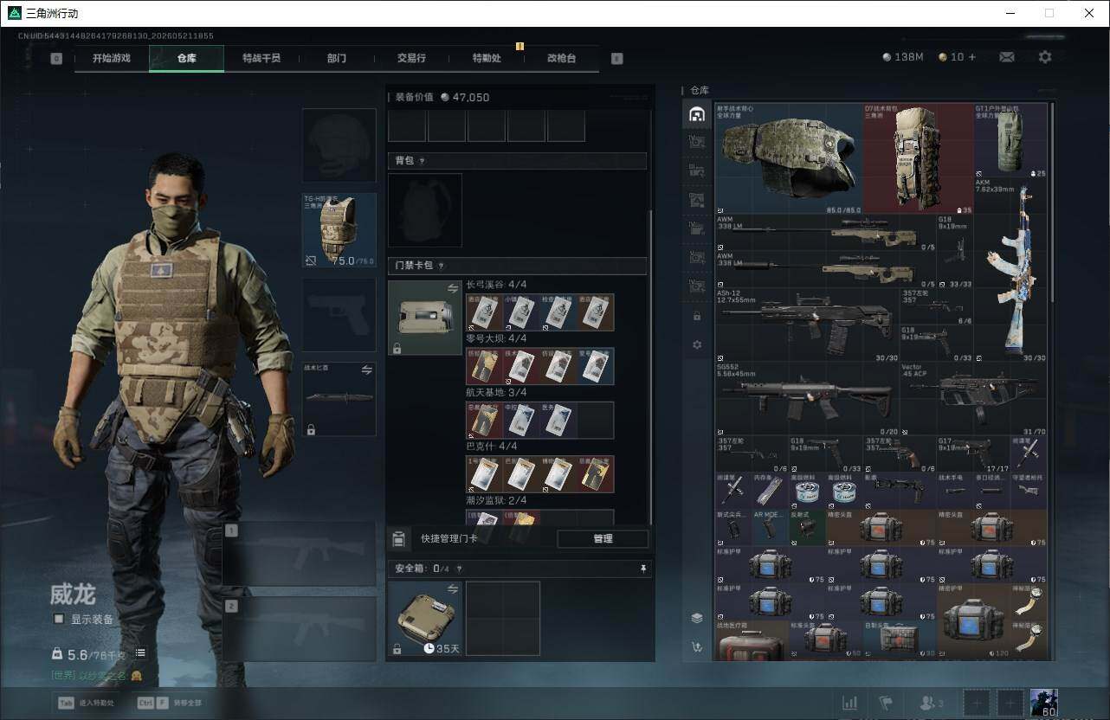Click the stacked layers icon in warehouse sidebar

(696, 618)
